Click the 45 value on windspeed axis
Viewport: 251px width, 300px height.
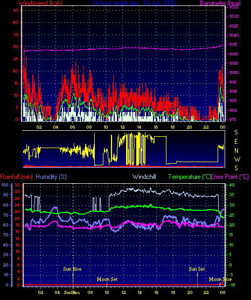click(x=16, y=10)
